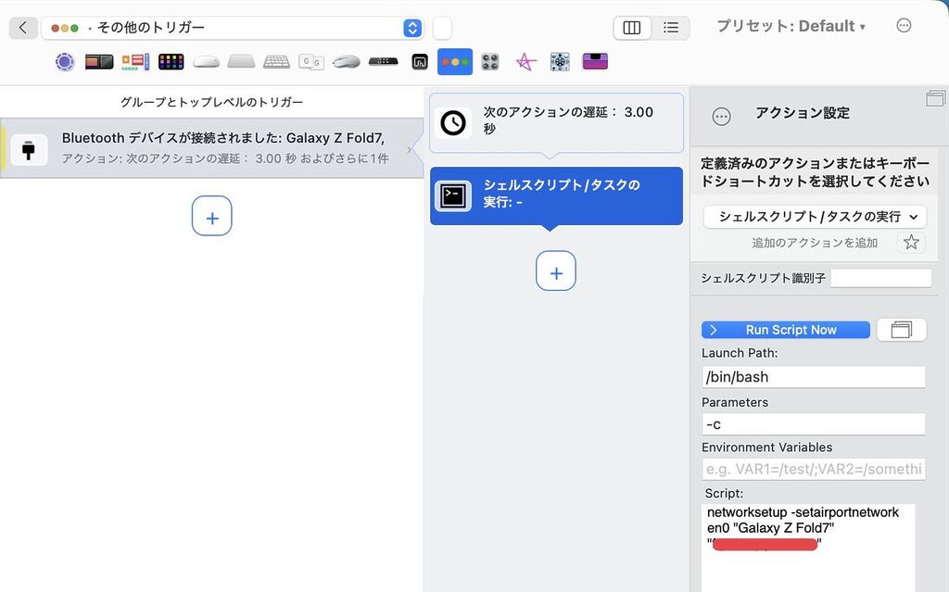Image resolution: width=949 pixels, height=592 pixels.
Task: Open the プリセット: Default preset menu
Action: 791,26
